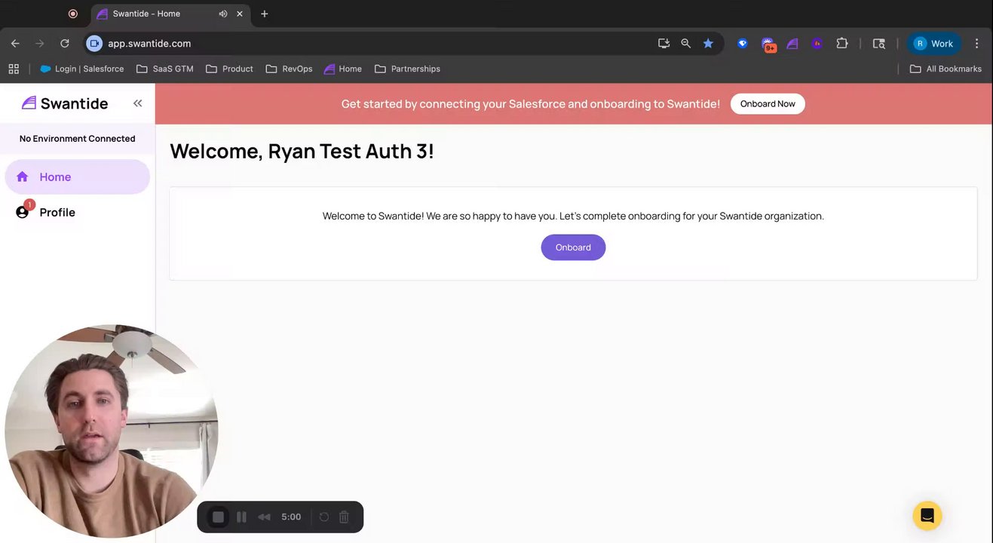Open the Login | Salesforce bookmark
This screenshot has height=543, width=993.
(82, 69)
